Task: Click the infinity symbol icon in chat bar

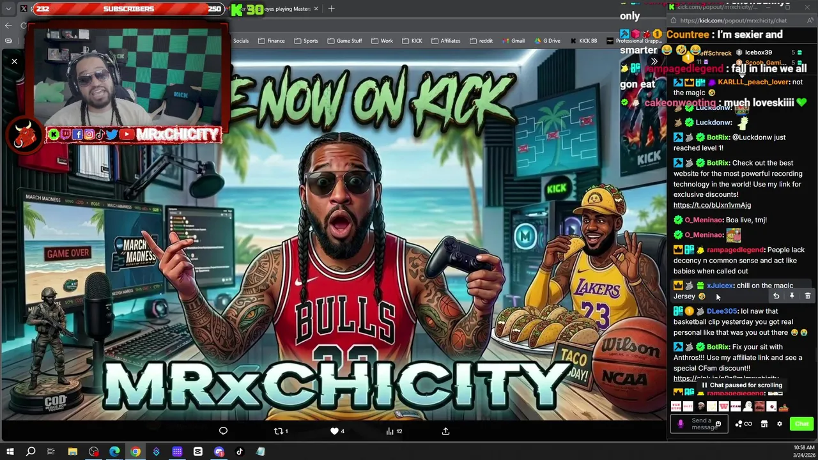Action: click(x=748, y=424)
